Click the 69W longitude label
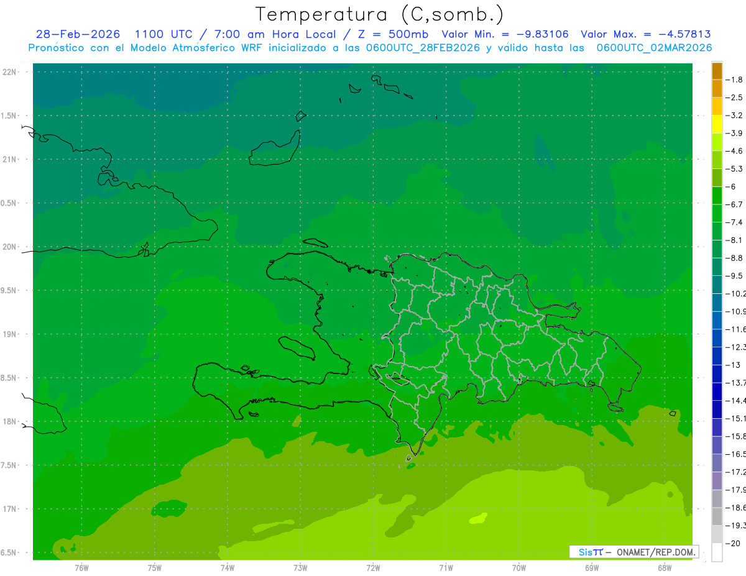 (x=592, y=567)
